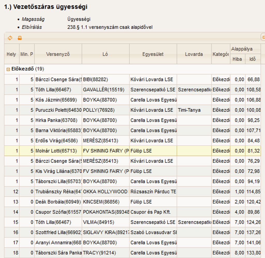Screen dimensions: 265x258
Task: Sort by the Hely column header
Action: 11,54
